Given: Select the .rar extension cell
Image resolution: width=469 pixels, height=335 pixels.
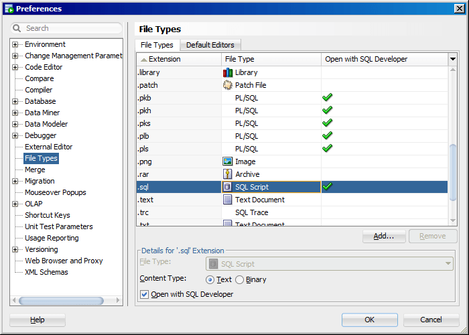Looking at the screenshot, I should [179, 174].
